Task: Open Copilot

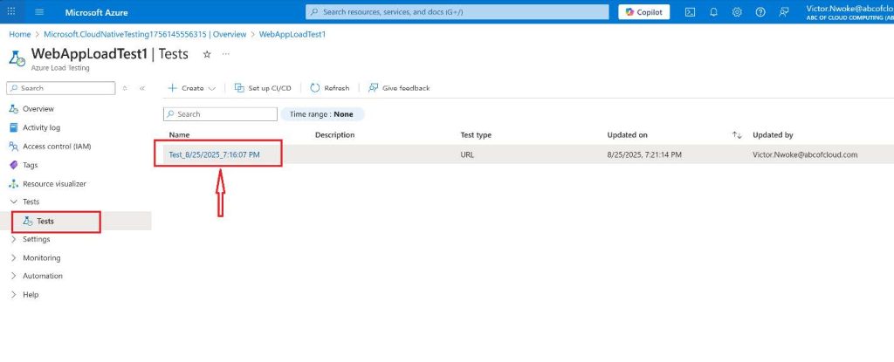Action: 643,12
